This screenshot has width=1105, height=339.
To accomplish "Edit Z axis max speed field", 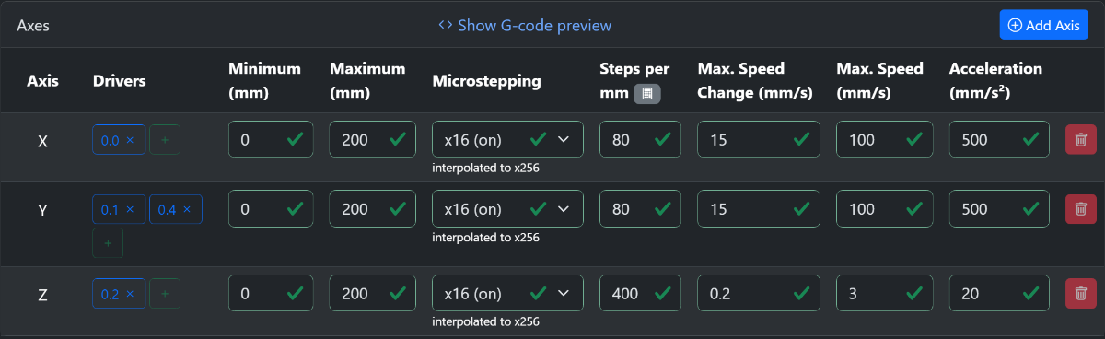I will (885, 294).
